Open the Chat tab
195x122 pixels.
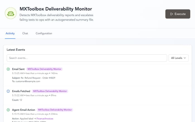coord(25,34)
